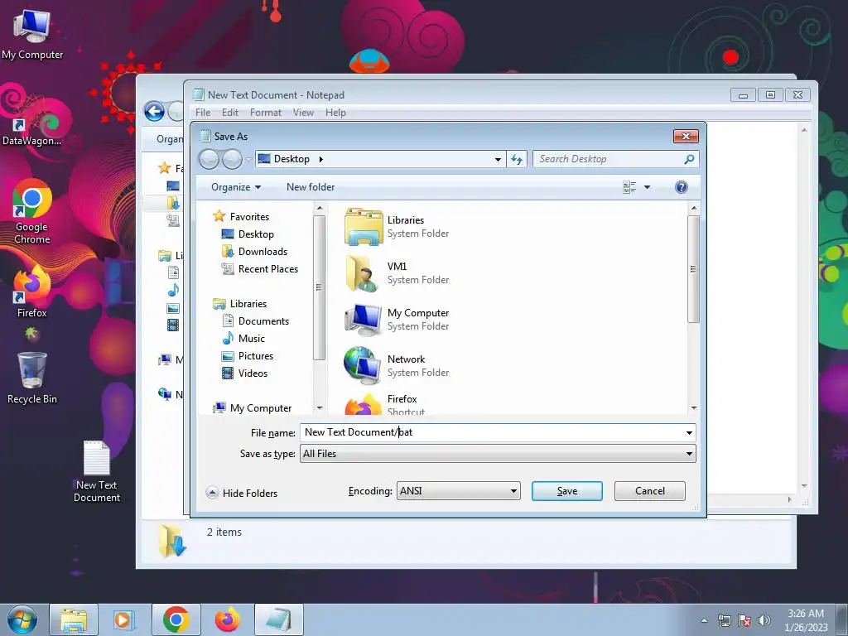Select Recent Places in navigation pane
Viewport: 848px width, 636px height.
[259, 269]
